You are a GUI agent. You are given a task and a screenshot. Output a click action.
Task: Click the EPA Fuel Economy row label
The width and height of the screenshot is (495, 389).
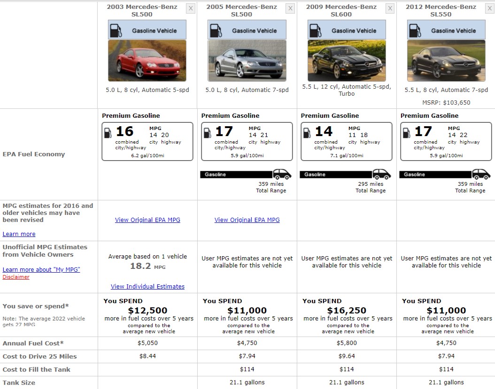click(34, 154)
